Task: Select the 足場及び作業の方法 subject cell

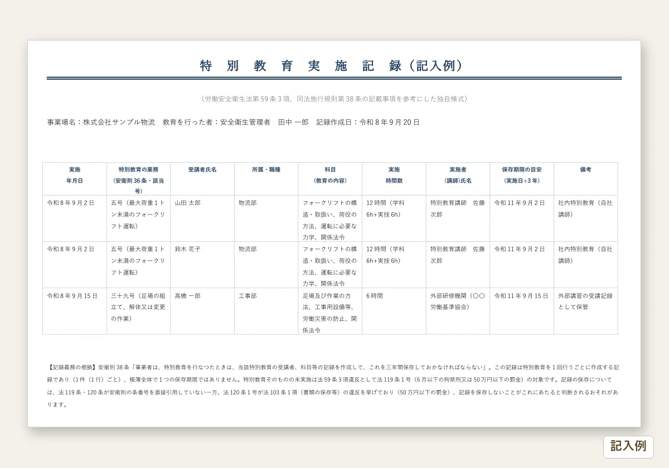Action: click(330, 311)
